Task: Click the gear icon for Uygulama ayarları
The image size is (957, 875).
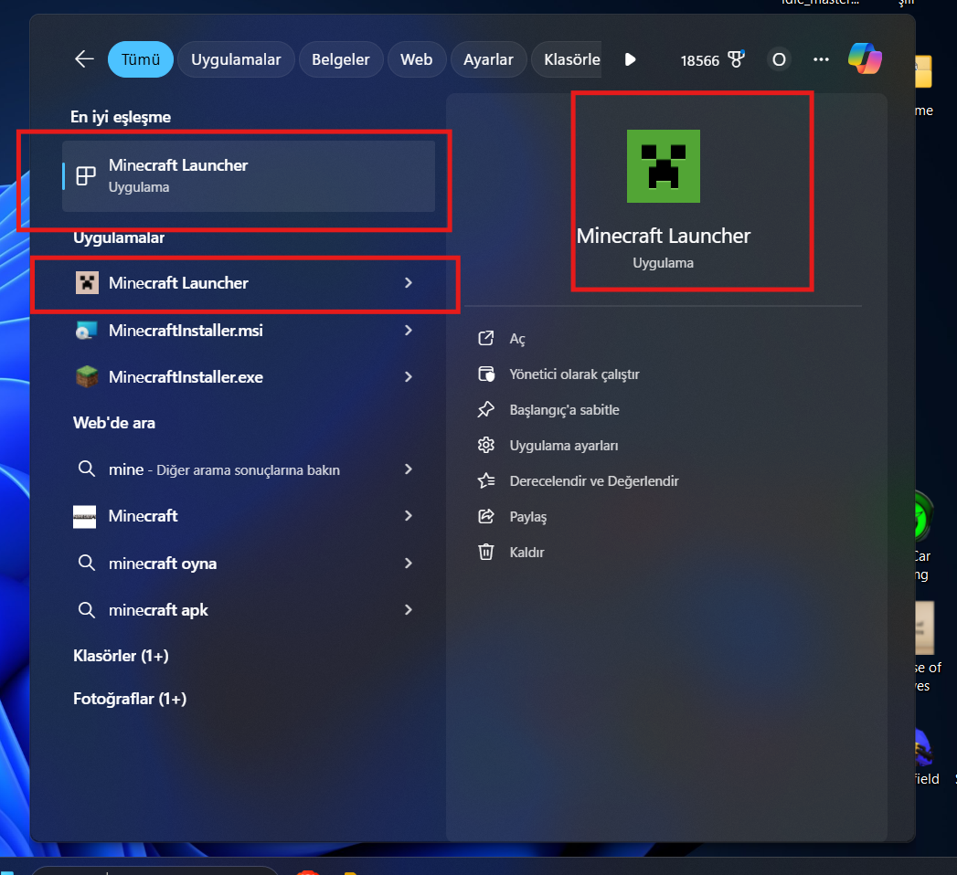Action: [486, 445]
